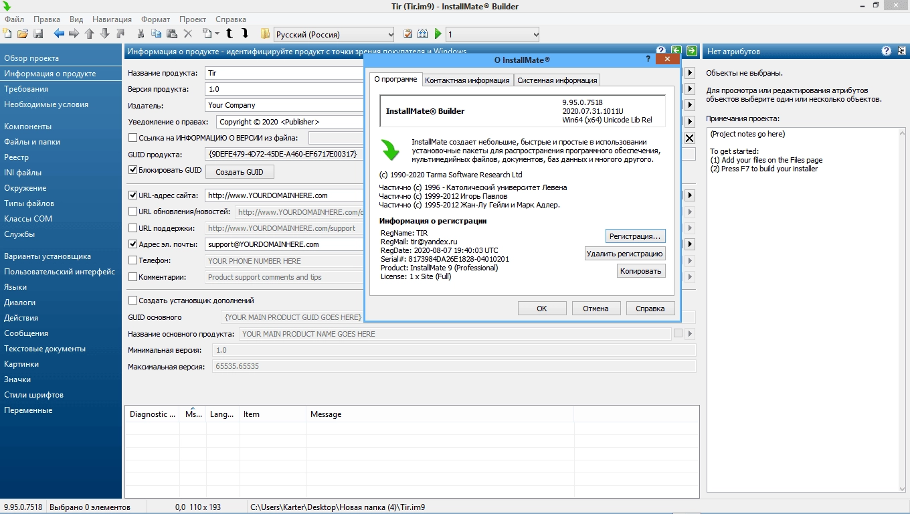Expand the arrow button next to email address

[x=689, y=244]
